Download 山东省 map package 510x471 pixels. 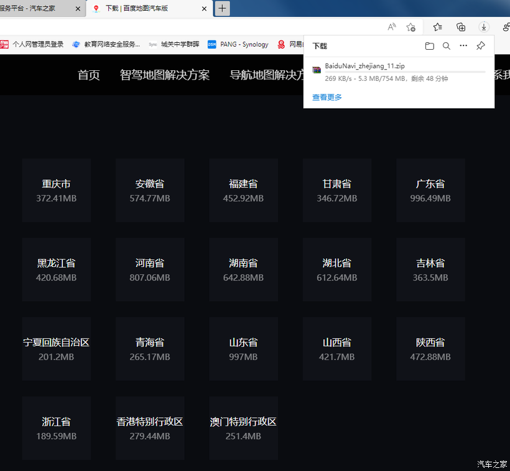pyautogui.click(x=243, y=349)
